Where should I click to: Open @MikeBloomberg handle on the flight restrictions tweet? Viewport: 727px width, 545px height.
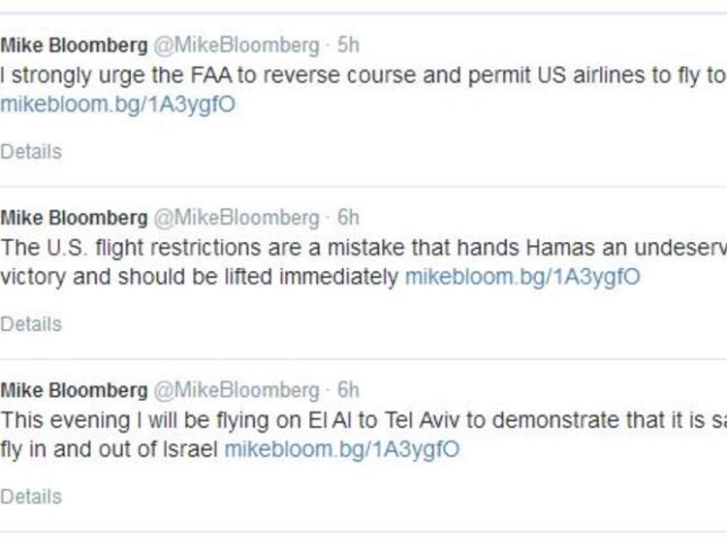point(237,218)
